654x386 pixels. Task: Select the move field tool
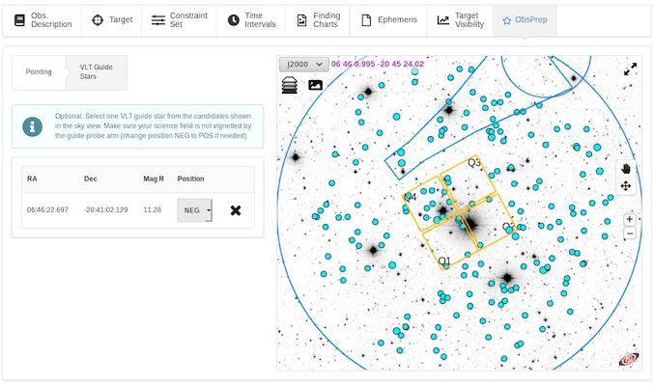(626, 186)
